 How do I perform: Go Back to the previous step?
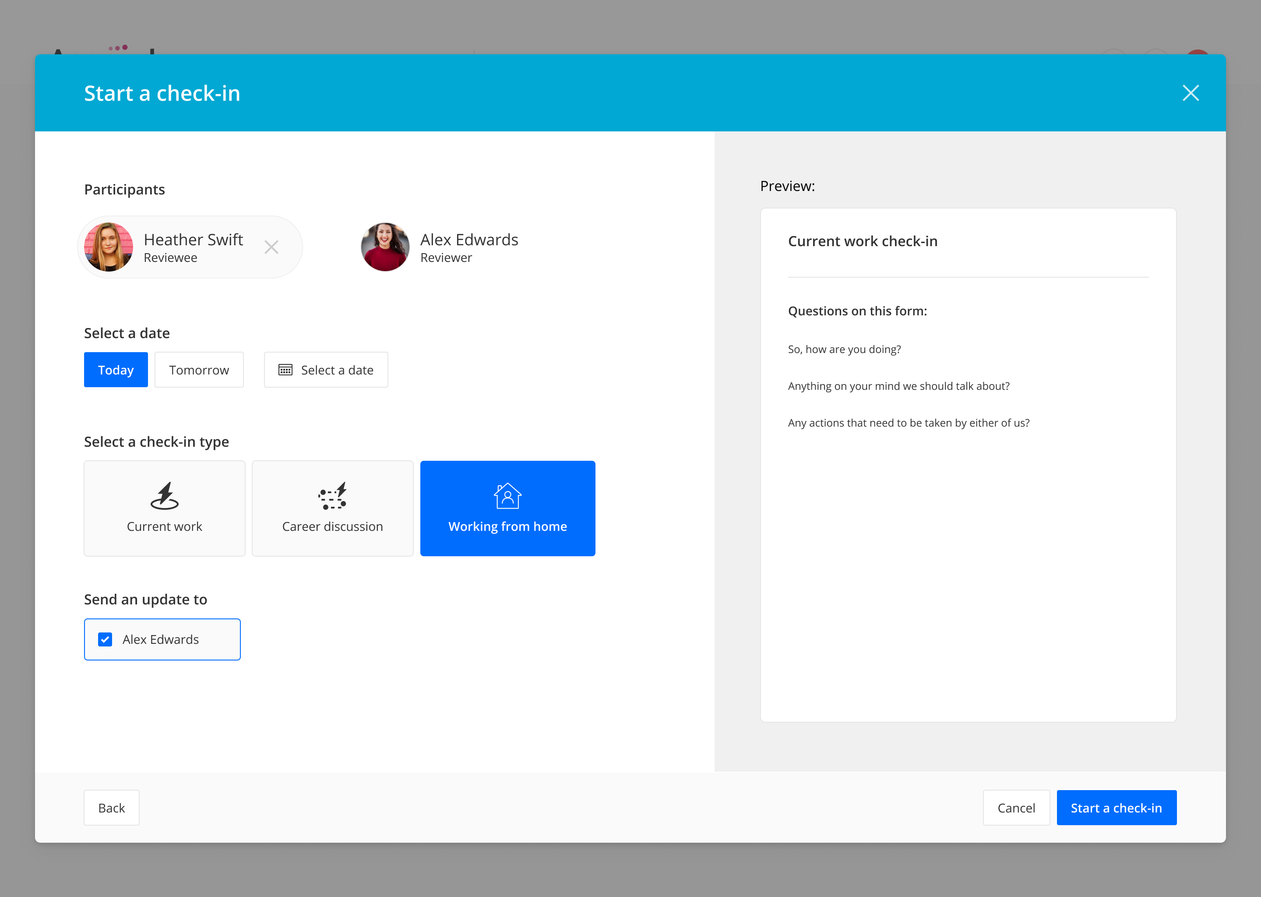click(x=111, y=808)
